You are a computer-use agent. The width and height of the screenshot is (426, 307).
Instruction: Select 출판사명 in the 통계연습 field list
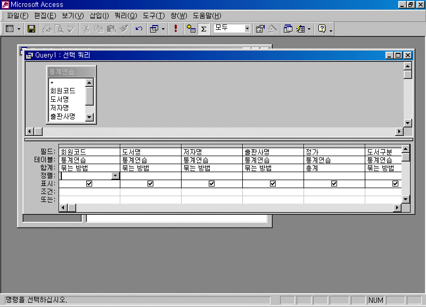tap(67, 116)
